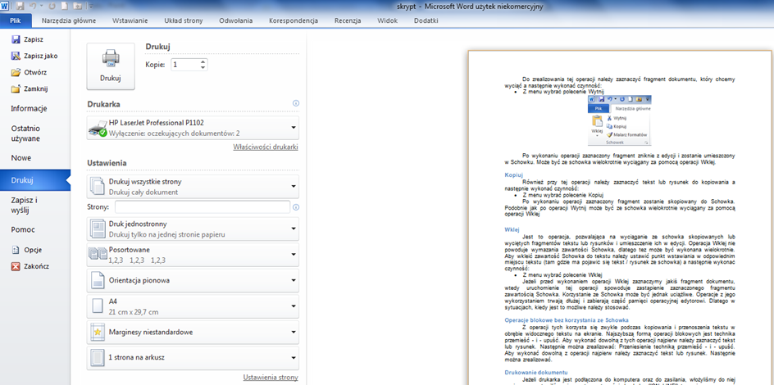Click the portrait page icon for Orientacja pionowa
Viewport: 774px width, 385px height.
click(x=97, y=280)
